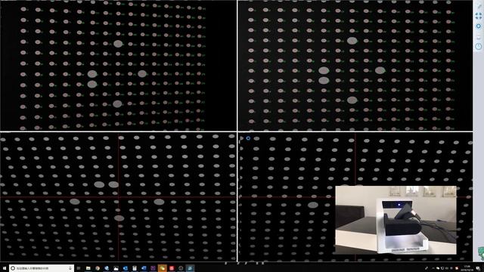
Task: Click the red input-method tray icon
Action: [x=457, y=268]
